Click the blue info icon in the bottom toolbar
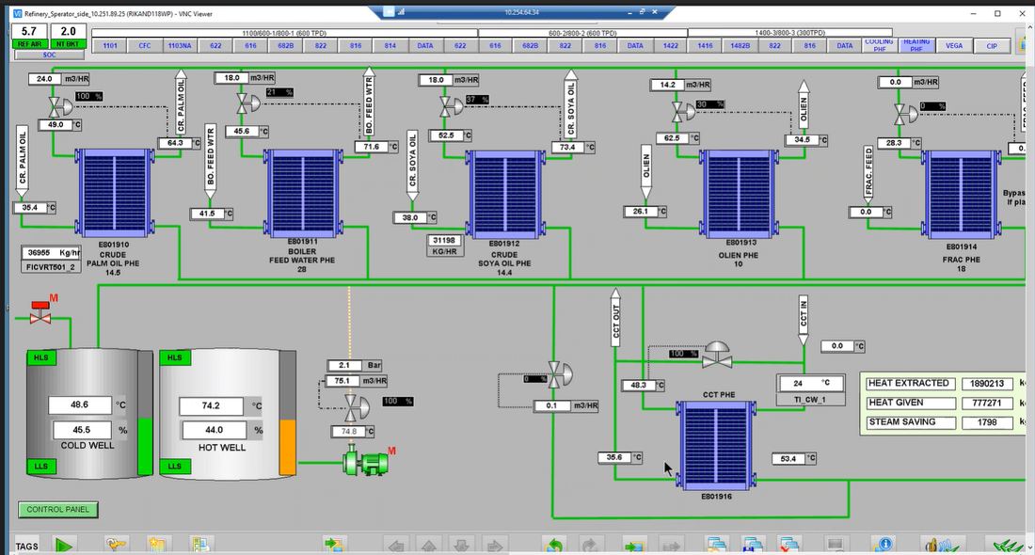The height and width of the screenshot is (555, 1035). 884,544
